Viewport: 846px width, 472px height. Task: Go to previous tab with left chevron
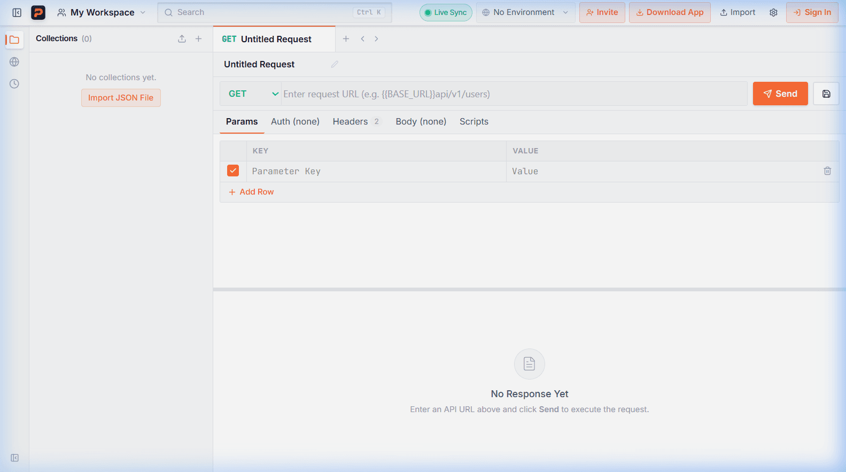(x=362, y=38)
